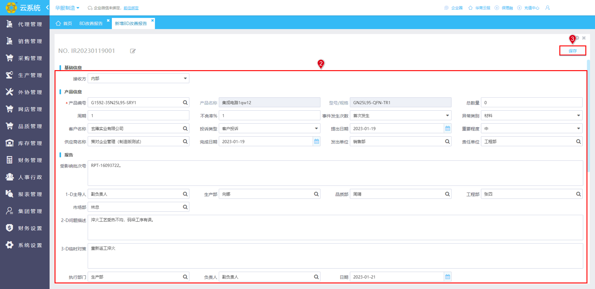
Task: Open 品质部 person lookup magnifier
Action: click(x=447, y=194)
